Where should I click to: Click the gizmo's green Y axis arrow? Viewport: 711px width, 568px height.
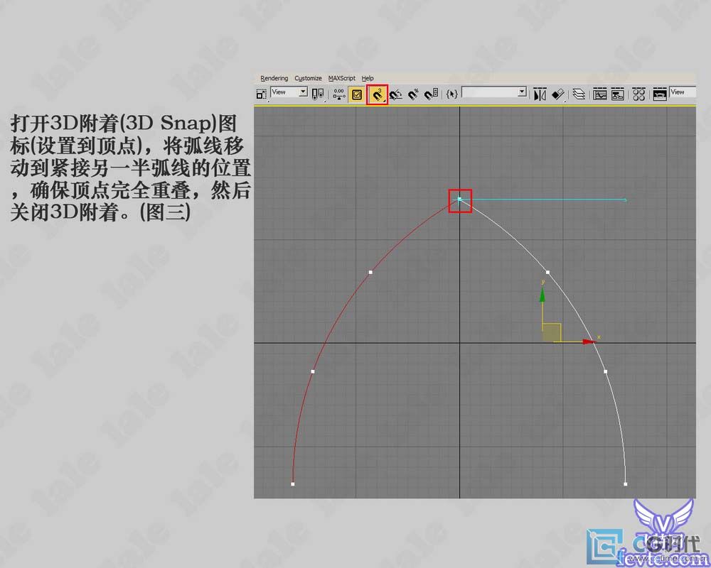pyautogui.click(x=542, y=295)
